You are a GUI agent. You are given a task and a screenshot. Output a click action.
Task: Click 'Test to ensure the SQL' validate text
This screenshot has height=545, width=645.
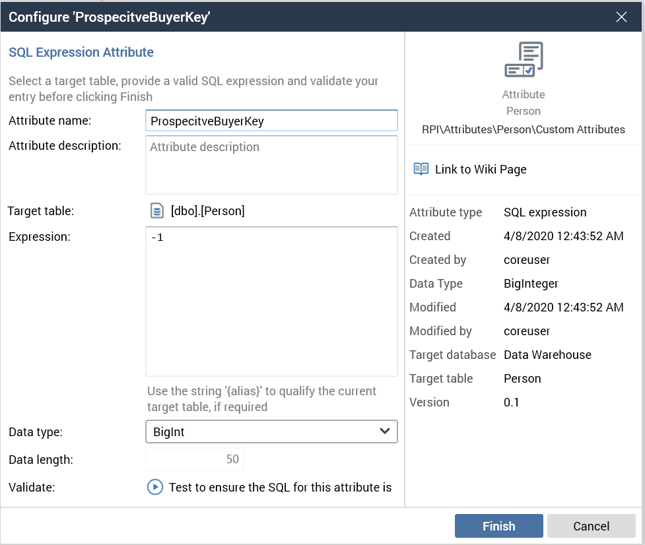pos(280,488)
